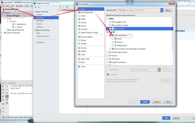The height and width of the screenshot is (123, 195).
Task: Open Navigate menu
Action: coord(19,6)
